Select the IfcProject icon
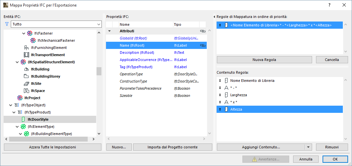This screenshot has width=352, height=166. pos(20,98)
